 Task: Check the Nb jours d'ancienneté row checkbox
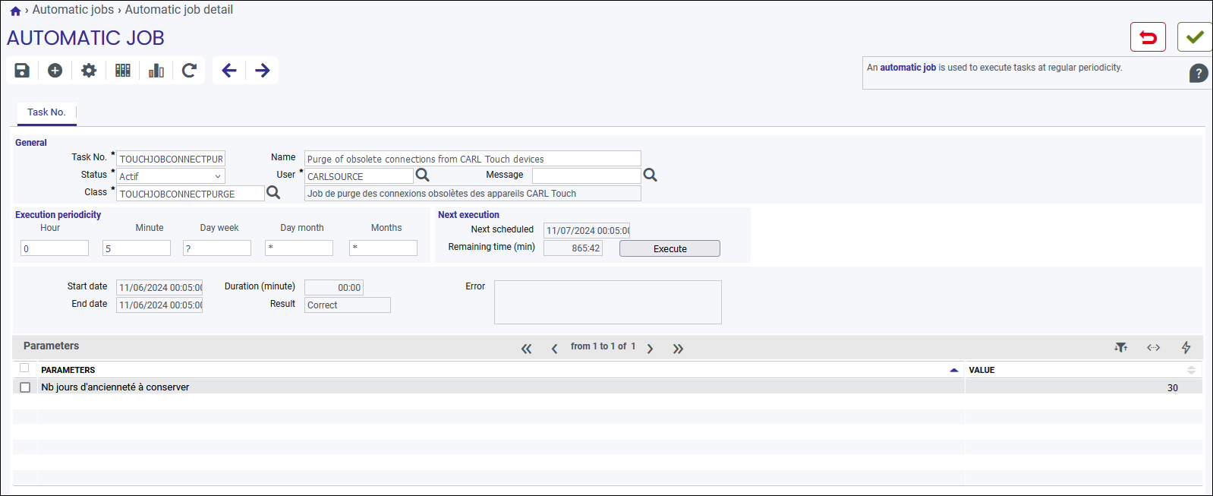[25, 387]
